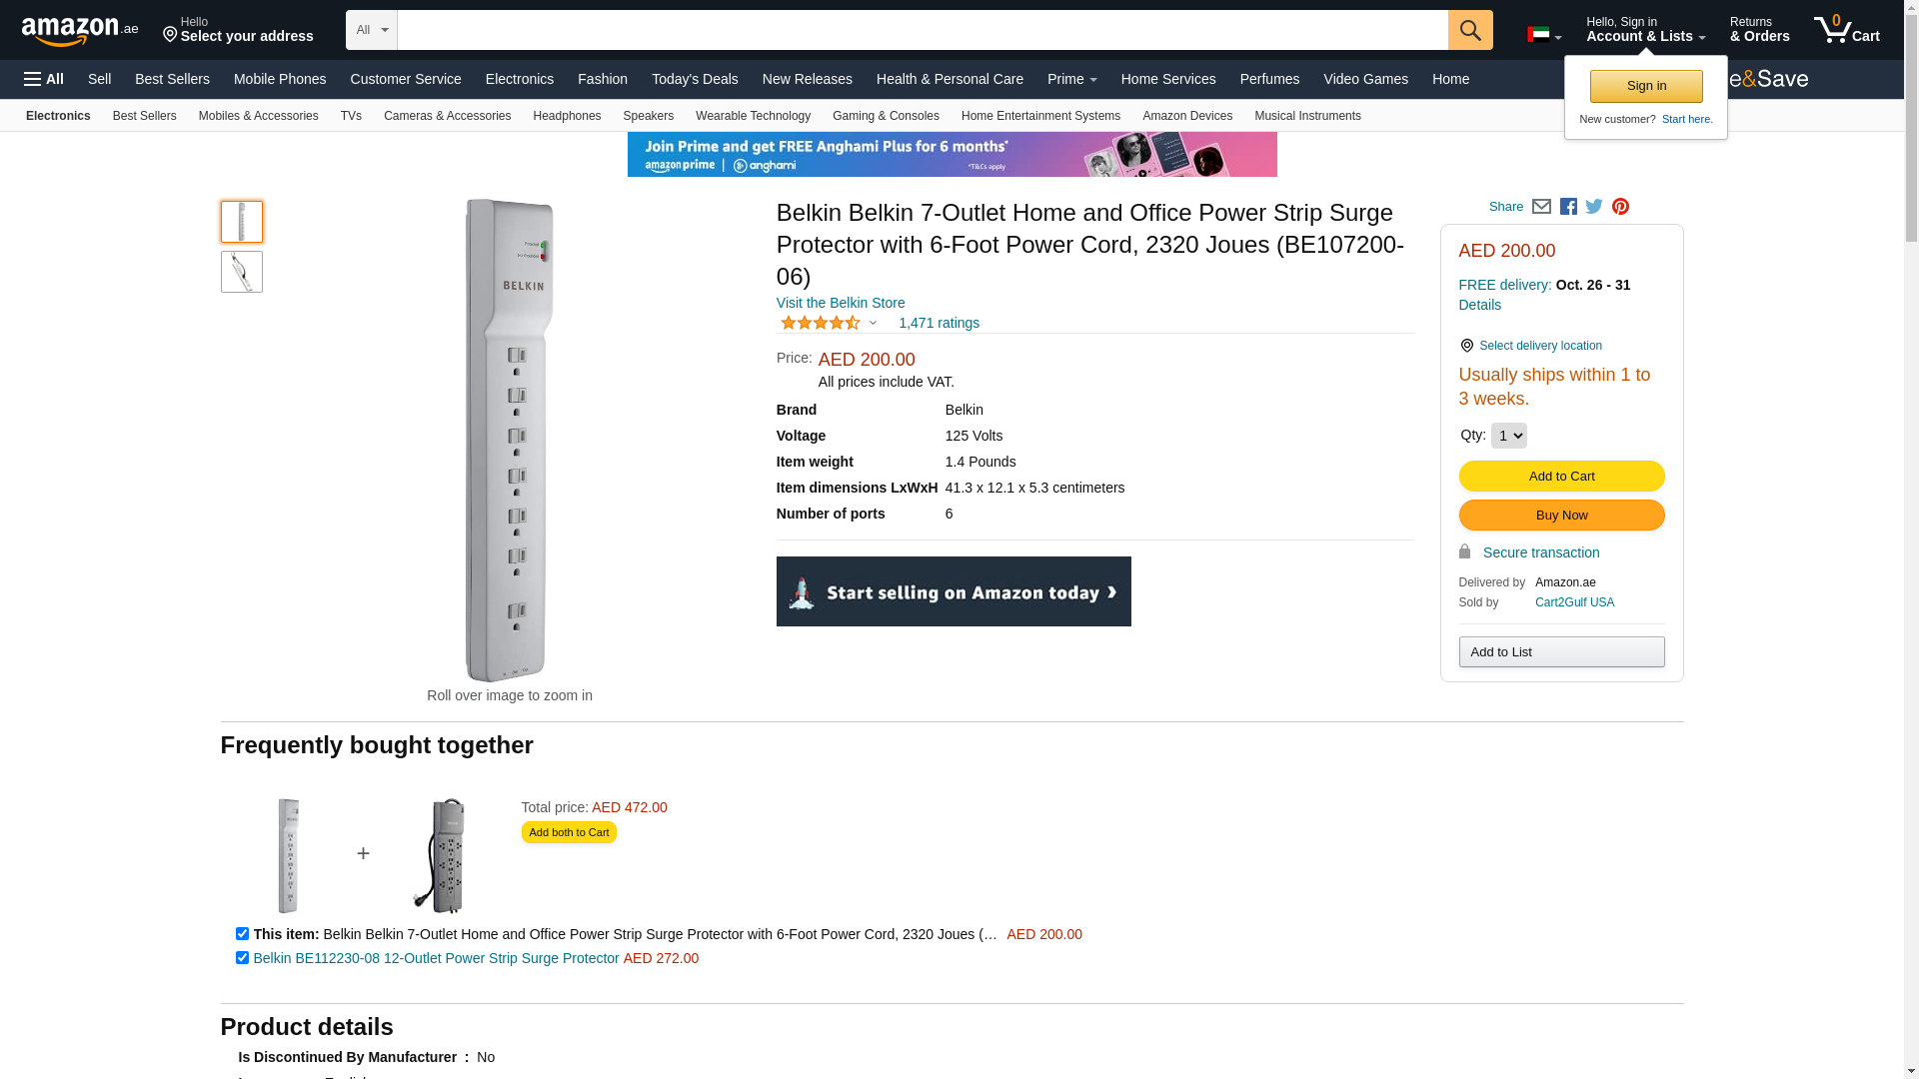Image resolution: width=1919 pixels, height=1079 pixels.
Task: Uncheck the Belkin BE112230-08 12-Outlet checkbox
Action: tap(242, 958)
